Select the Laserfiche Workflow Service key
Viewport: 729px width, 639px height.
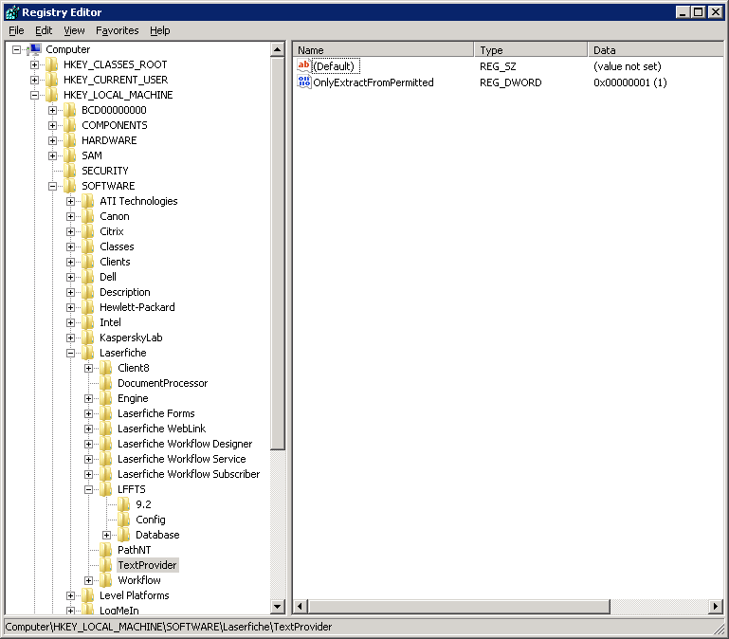coord(181,459)
